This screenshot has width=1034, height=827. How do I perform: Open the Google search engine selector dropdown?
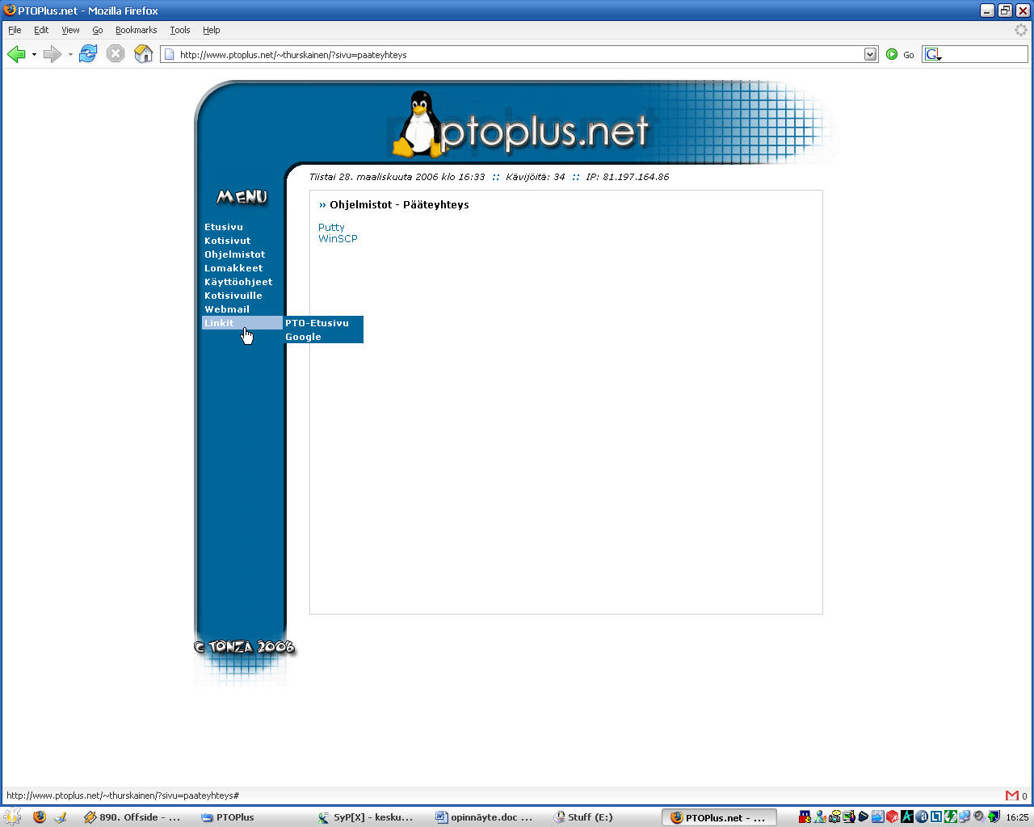pos(933,55)
